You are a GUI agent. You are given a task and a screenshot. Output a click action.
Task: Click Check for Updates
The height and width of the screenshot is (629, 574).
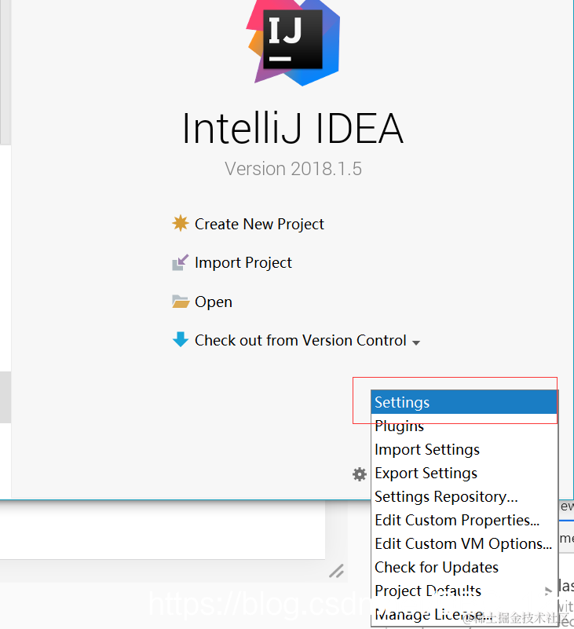(x=464, y=567)
